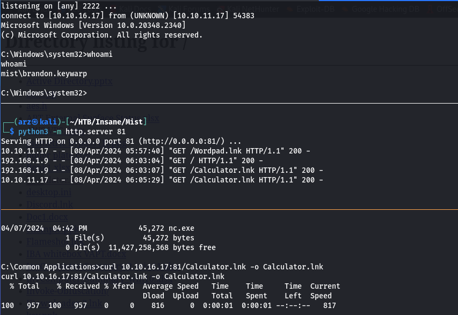Click the 'Serving HTTP on 0.0.0.0 port 81' line
This screenshot has height=315, width=458.
tap(121, 141)
